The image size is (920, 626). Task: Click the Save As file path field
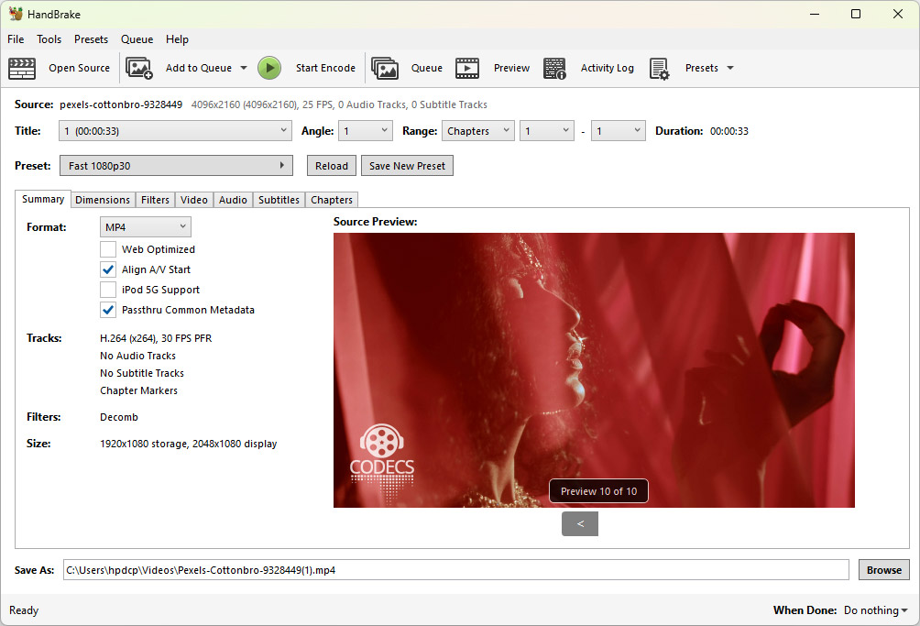point(456,570)
